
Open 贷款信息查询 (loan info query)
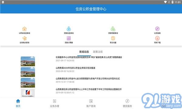pos(69,30)
